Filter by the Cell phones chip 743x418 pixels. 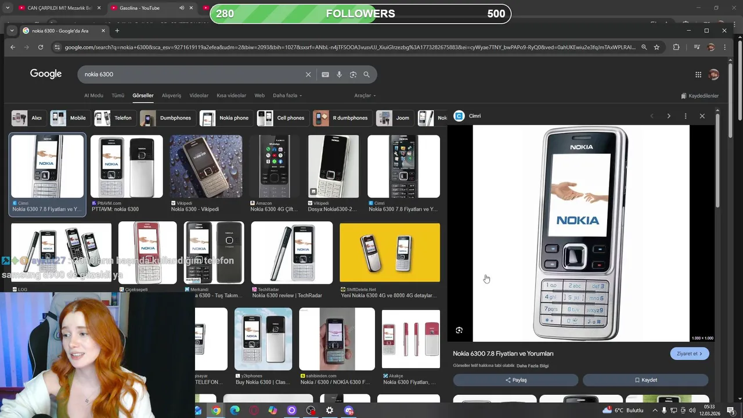(x=283, y=118)
